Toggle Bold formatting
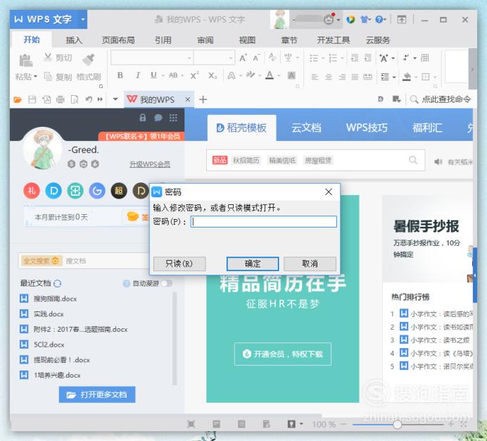 (x=120, y=75)
